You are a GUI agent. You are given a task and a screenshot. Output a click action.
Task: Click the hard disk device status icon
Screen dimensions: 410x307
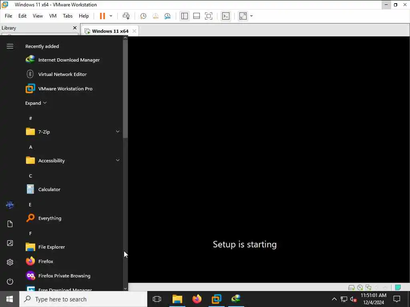pos(351,287)
